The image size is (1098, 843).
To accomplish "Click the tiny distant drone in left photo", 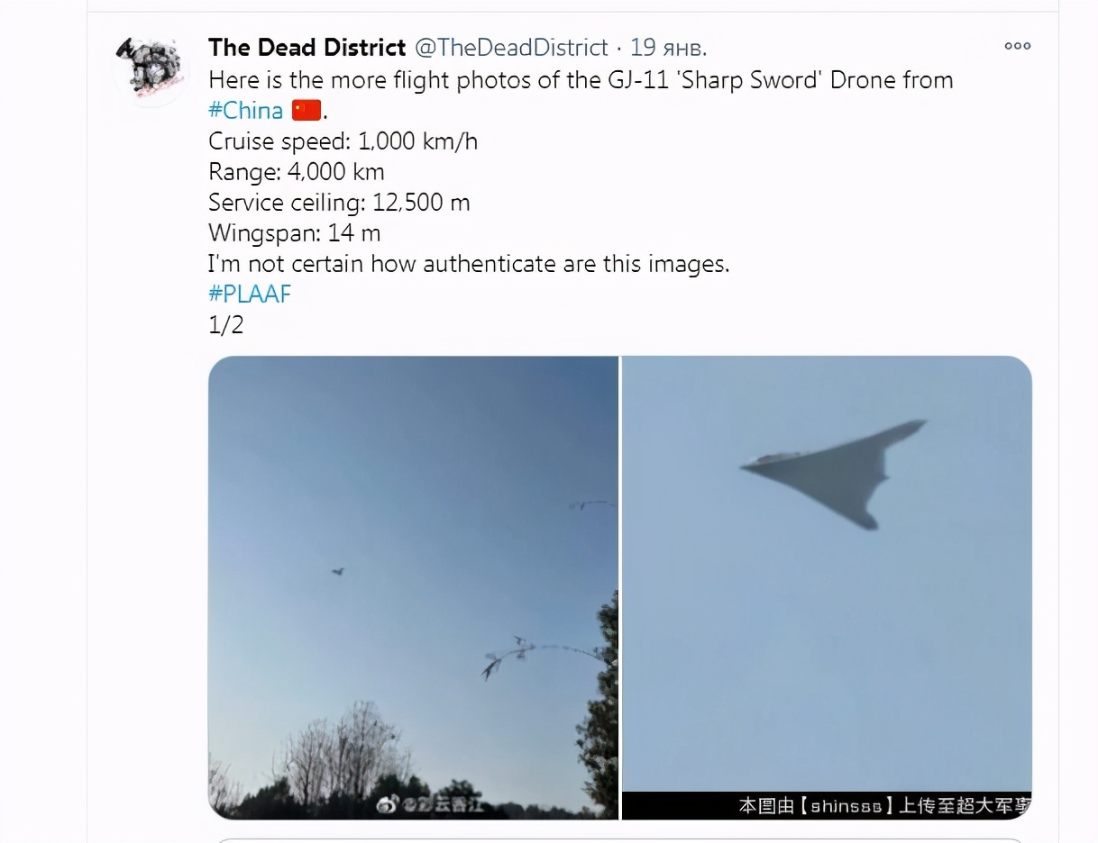I will pos(338,571).
